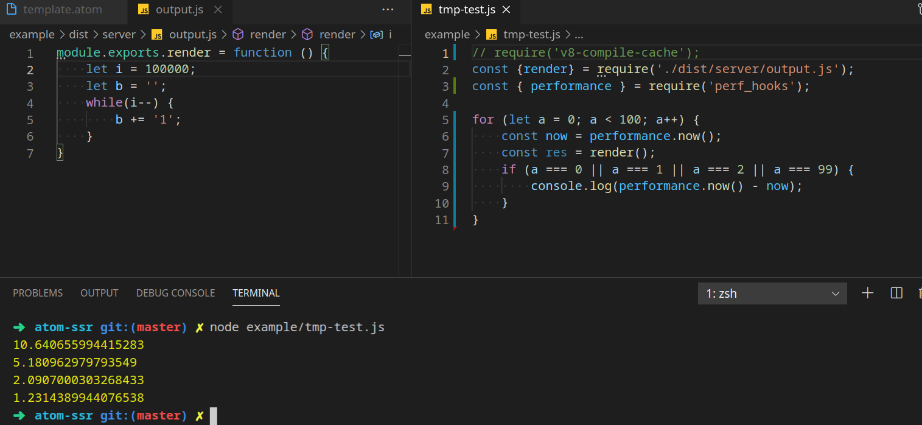Click line number 5 in right editor
Image resolution: width=922 pixels, height=425 pixels.
[x=445, y=119]
